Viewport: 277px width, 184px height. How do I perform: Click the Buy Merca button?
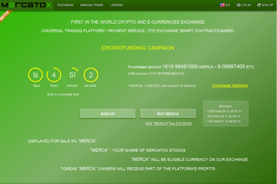[x=168, y=114]
